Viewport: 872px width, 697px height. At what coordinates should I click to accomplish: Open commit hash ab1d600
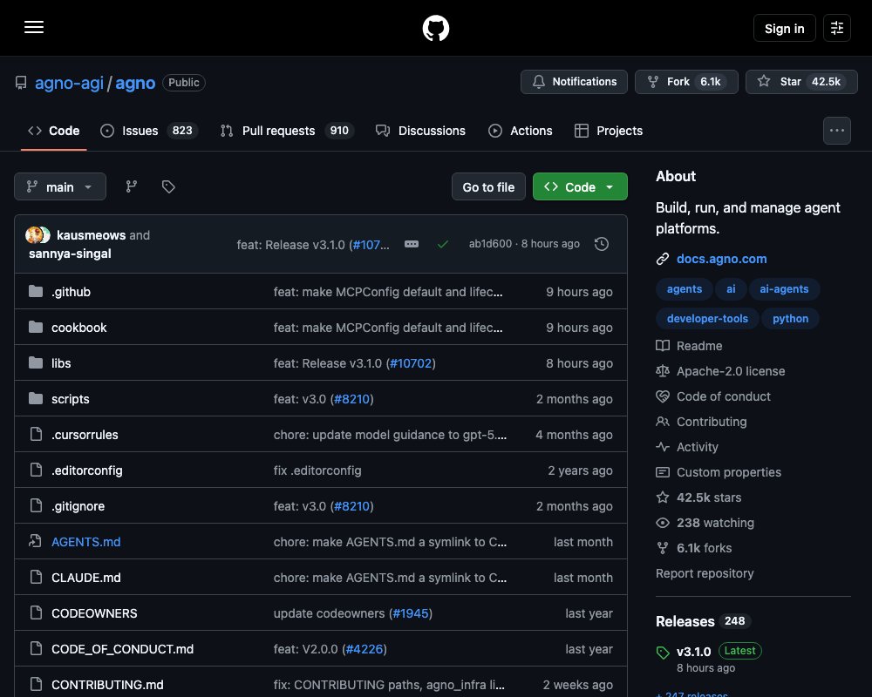[490, 244]
